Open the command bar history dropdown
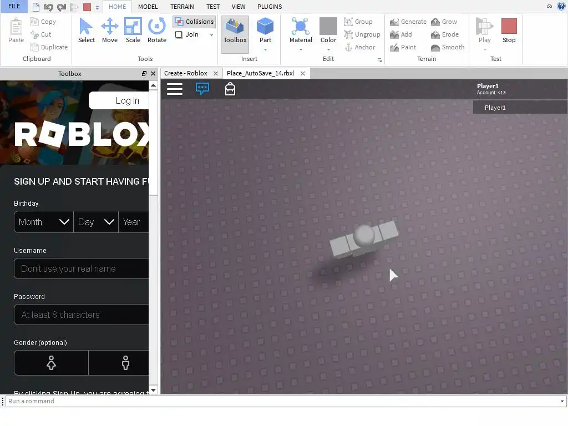The width and height of the screenshot is (568, 426). (562, 401)
